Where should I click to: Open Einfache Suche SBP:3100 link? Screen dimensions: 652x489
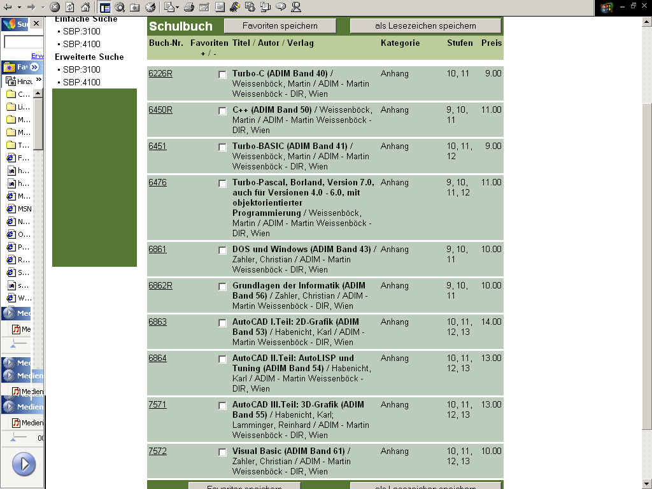[81, 31]
